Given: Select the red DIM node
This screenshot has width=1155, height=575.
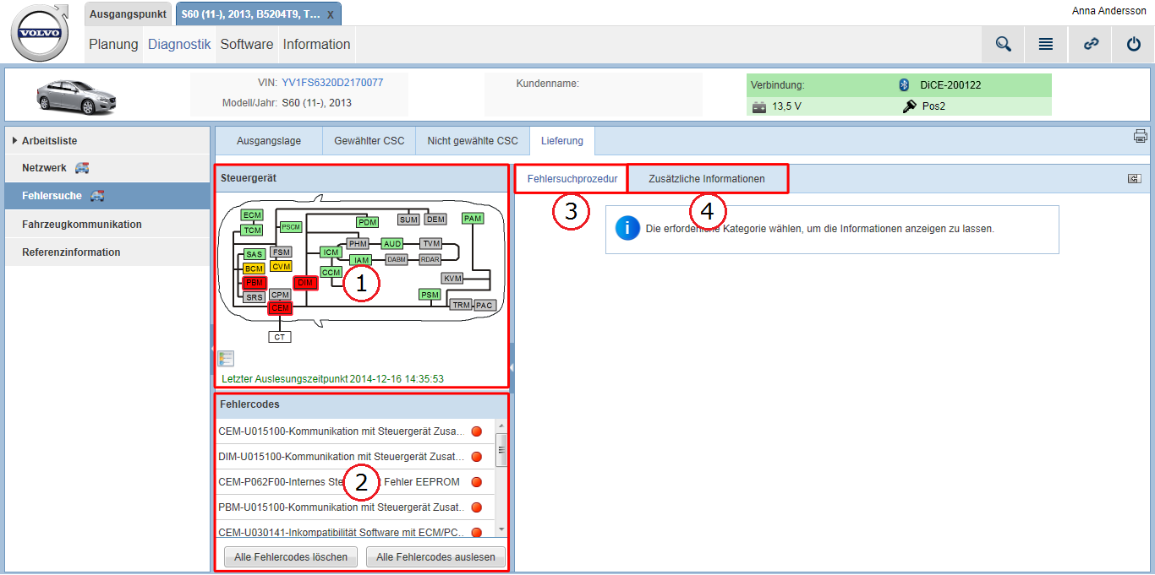Looking at the screenshot, I should click(305, 283).
